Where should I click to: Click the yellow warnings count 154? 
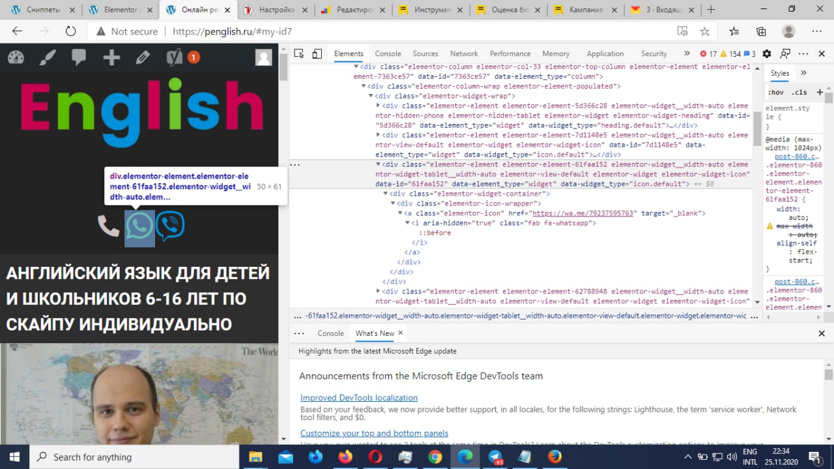[x=730, y=53]
